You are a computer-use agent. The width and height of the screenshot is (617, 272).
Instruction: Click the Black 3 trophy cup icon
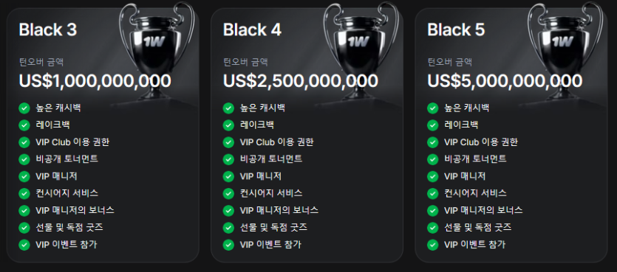(x=157, y=49)
